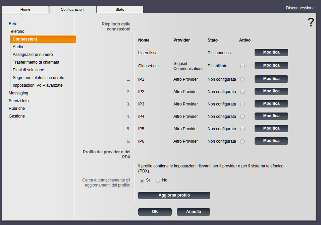This screenshot has width=321, height=225.
Task: Open Piani di selezione page
Action: 29,70
